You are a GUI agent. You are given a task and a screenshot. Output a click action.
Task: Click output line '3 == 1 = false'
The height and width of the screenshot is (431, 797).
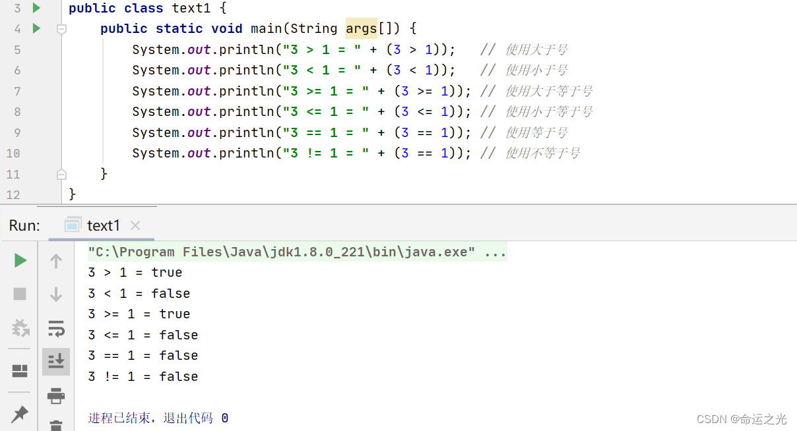coord(143,355)
